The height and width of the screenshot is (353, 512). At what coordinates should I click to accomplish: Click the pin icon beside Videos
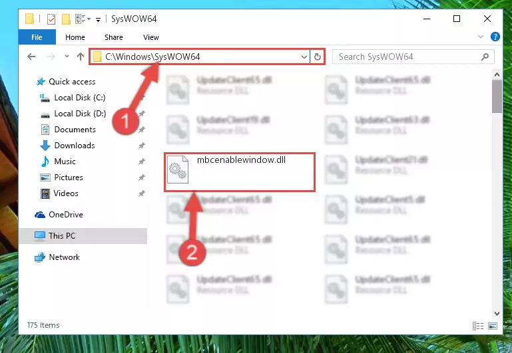(x=141, y=193)
